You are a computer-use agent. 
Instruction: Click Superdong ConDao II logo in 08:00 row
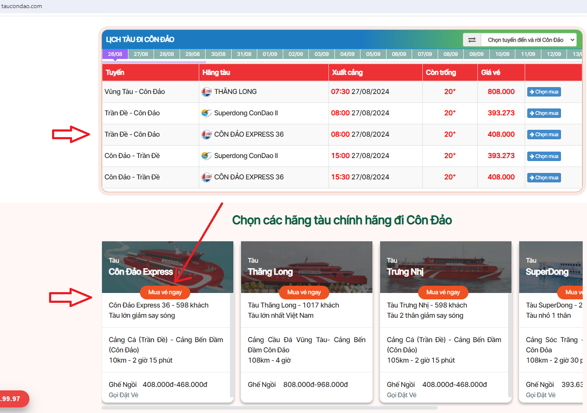(x=206, y=113)
